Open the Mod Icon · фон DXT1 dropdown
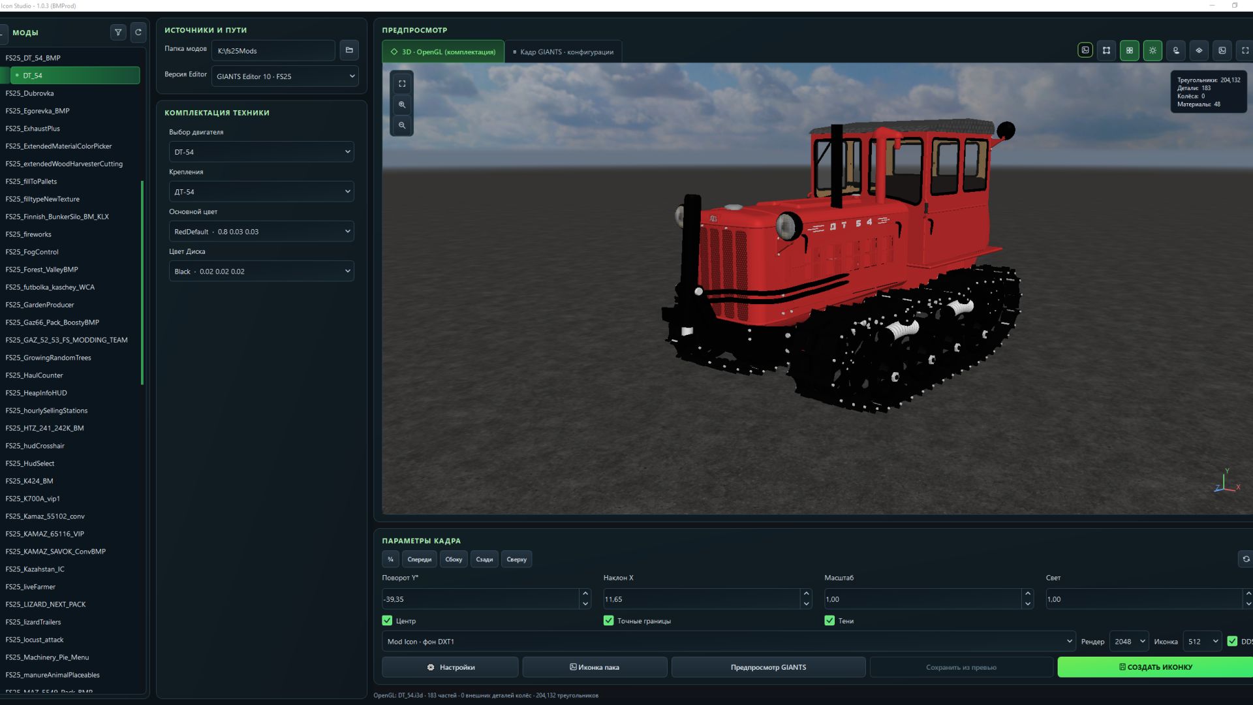Screen dimensions: 1253x705 pos(728,642)
